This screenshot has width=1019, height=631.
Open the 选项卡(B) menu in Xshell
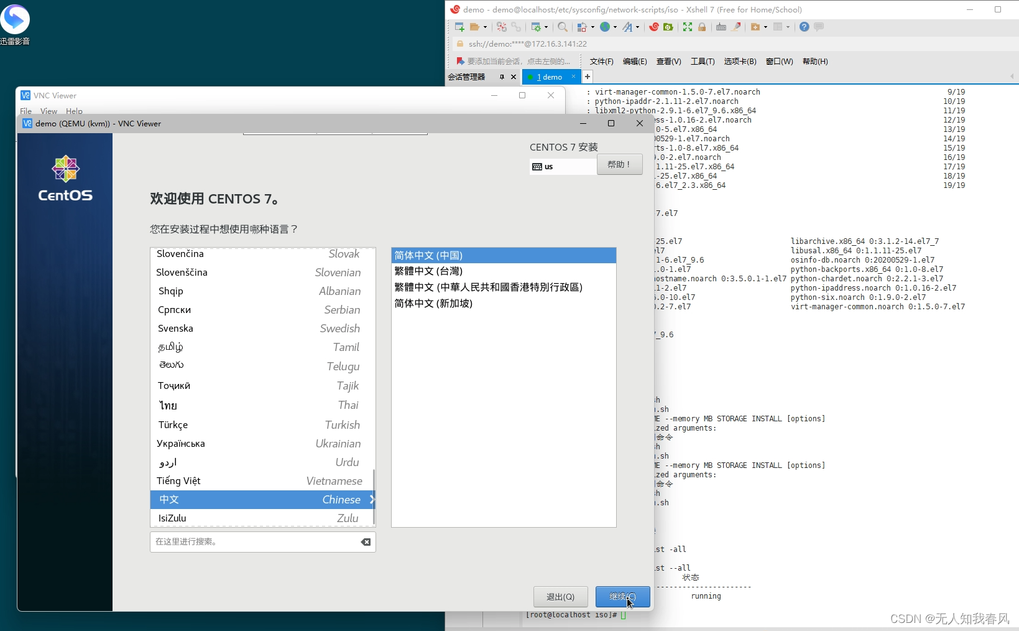(740, 61)
